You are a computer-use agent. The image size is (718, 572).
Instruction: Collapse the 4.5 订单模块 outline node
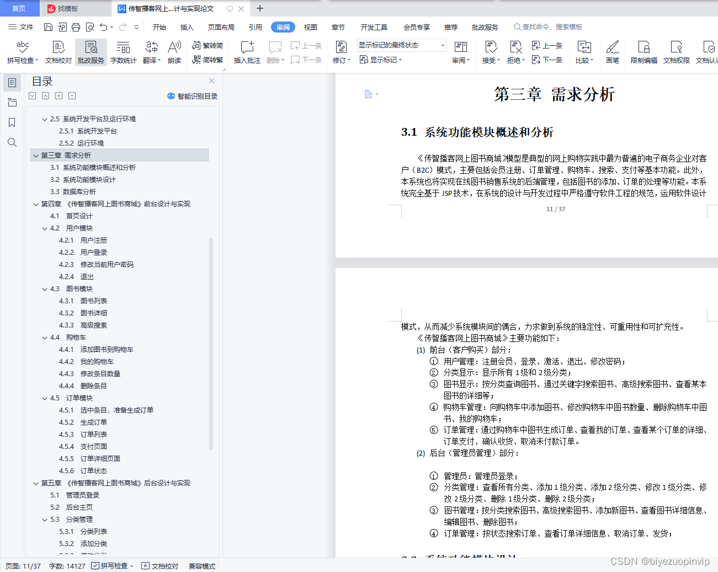click(x=45, y=398)
